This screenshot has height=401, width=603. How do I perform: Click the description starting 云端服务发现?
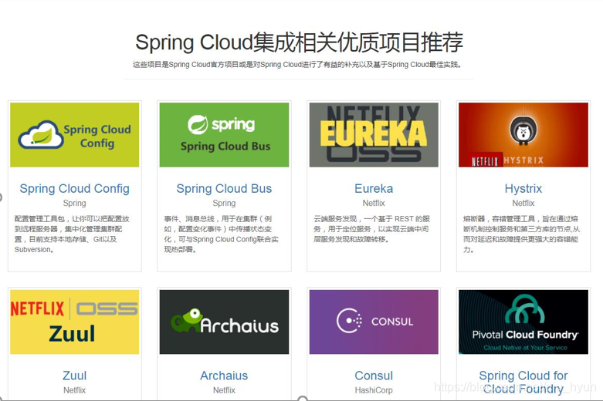point(372,229)
